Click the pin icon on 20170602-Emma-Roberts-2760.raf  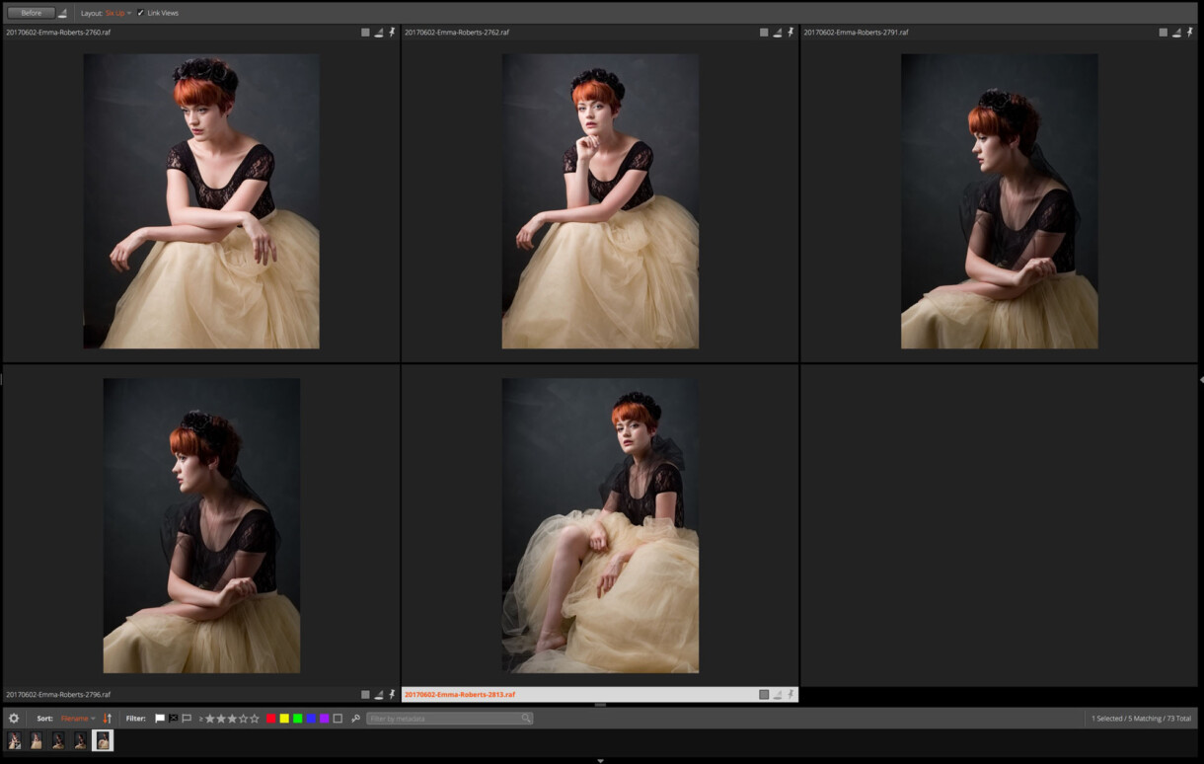pos(392,32)
